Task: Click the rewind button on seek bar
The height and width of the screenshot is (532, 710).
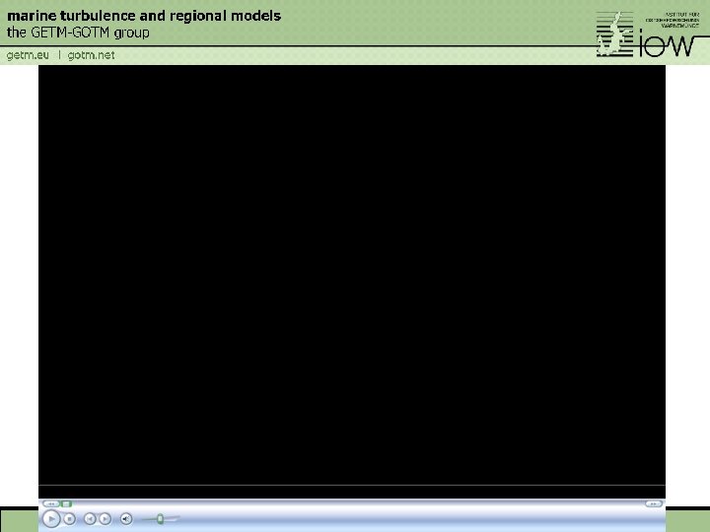Action: [50, 503]
